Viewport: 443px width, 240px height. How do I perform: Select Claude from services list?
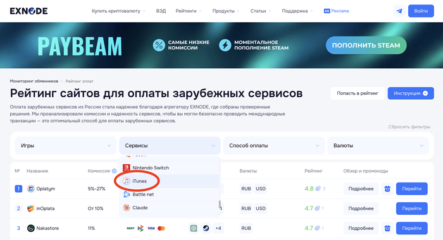(x=170, y=208)
